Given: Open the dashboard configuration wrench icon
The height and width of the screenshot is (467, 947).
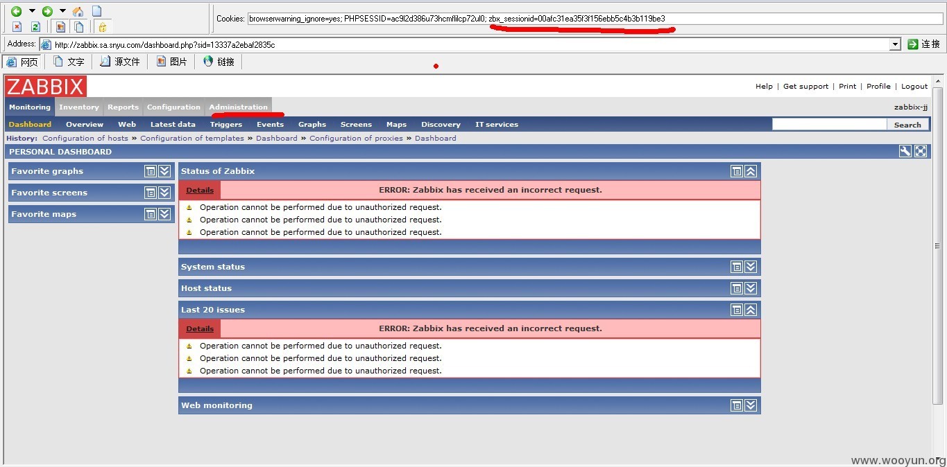Looking at the screenshot, I should coord(905,151).
